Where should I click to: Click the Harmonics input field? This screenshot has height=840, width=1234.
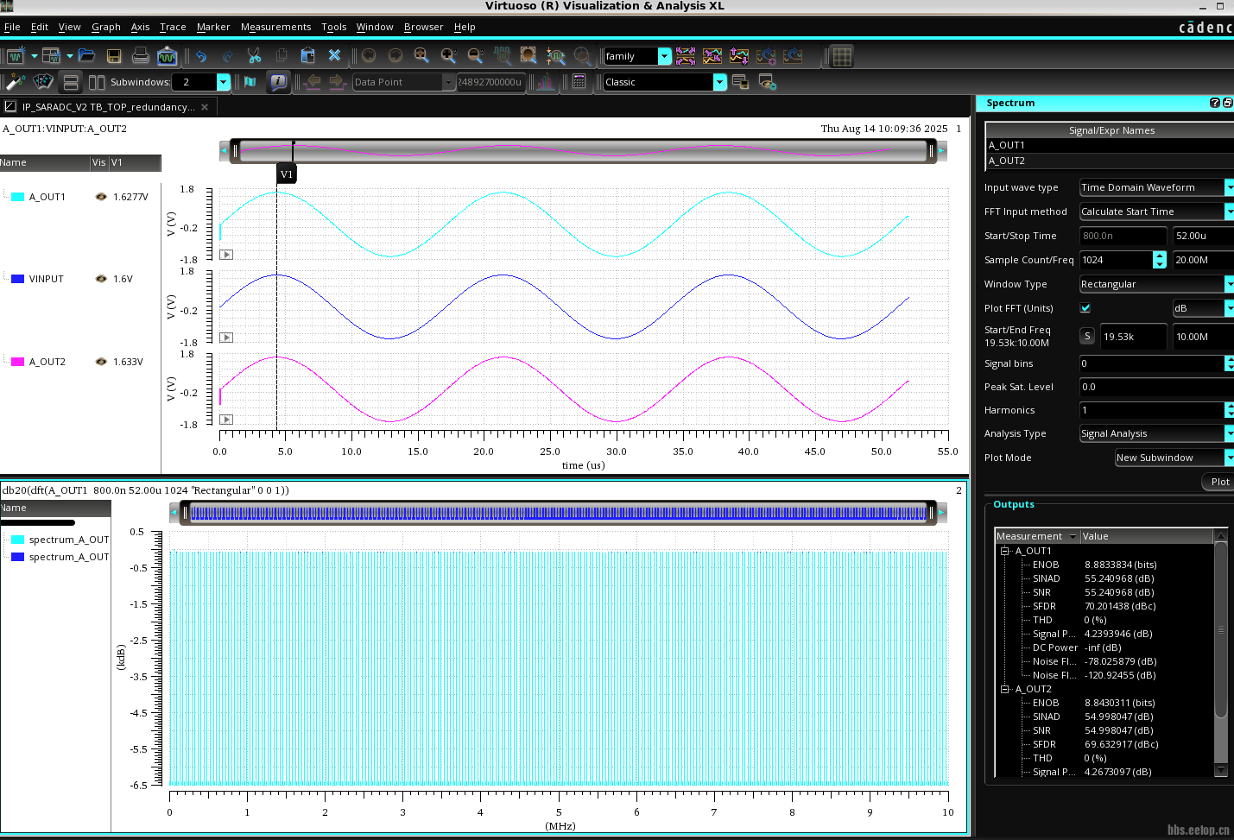(1152, 410)
